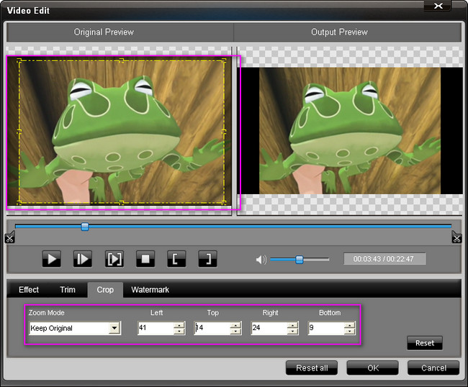
Task: Click the bottom-right crop corner handle
Action: click(224, 203)
